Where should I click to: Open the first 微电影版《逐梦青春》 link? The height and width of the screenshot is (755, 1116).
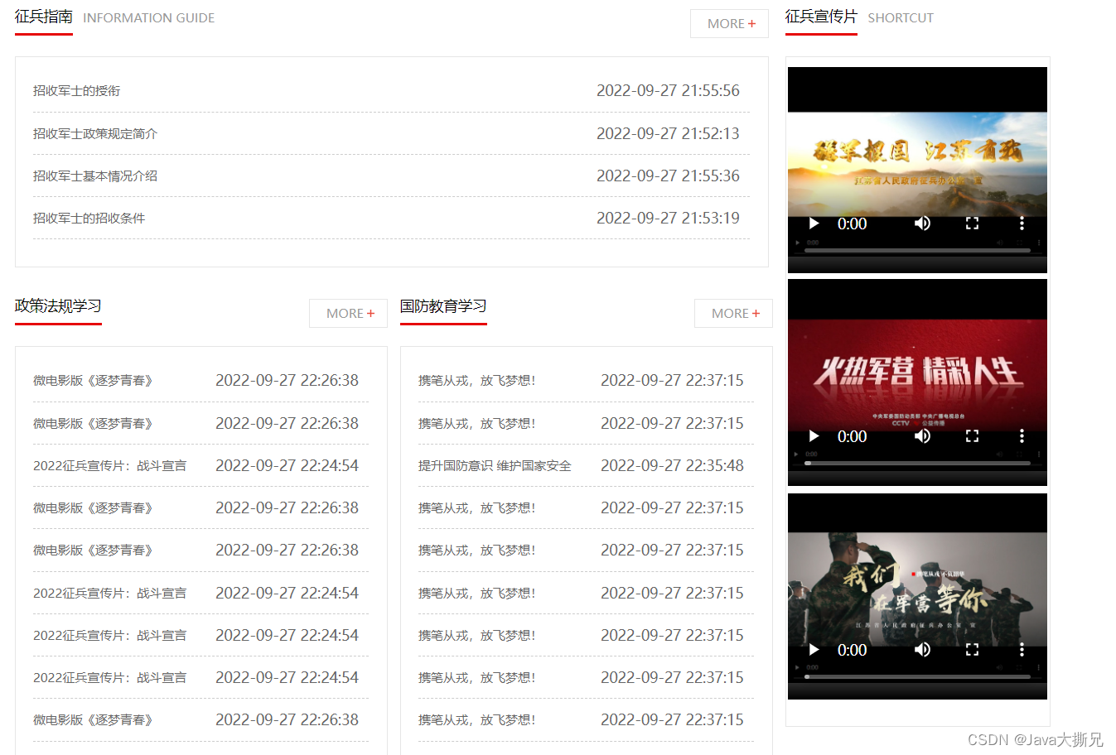tap(93, 381)
